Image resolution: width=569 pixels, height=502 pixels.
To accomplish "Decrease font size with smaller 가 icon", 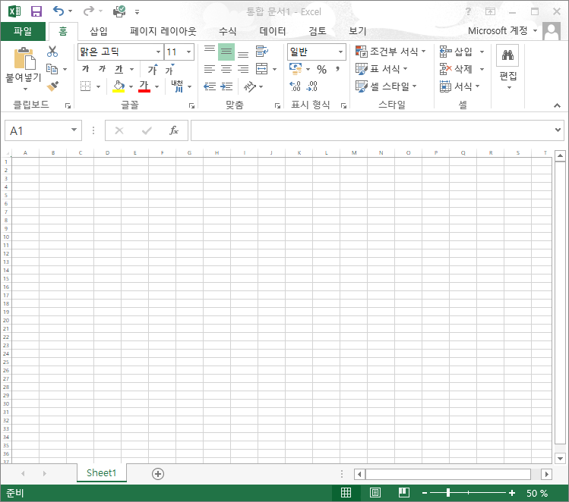I will [x=169, y=69].
